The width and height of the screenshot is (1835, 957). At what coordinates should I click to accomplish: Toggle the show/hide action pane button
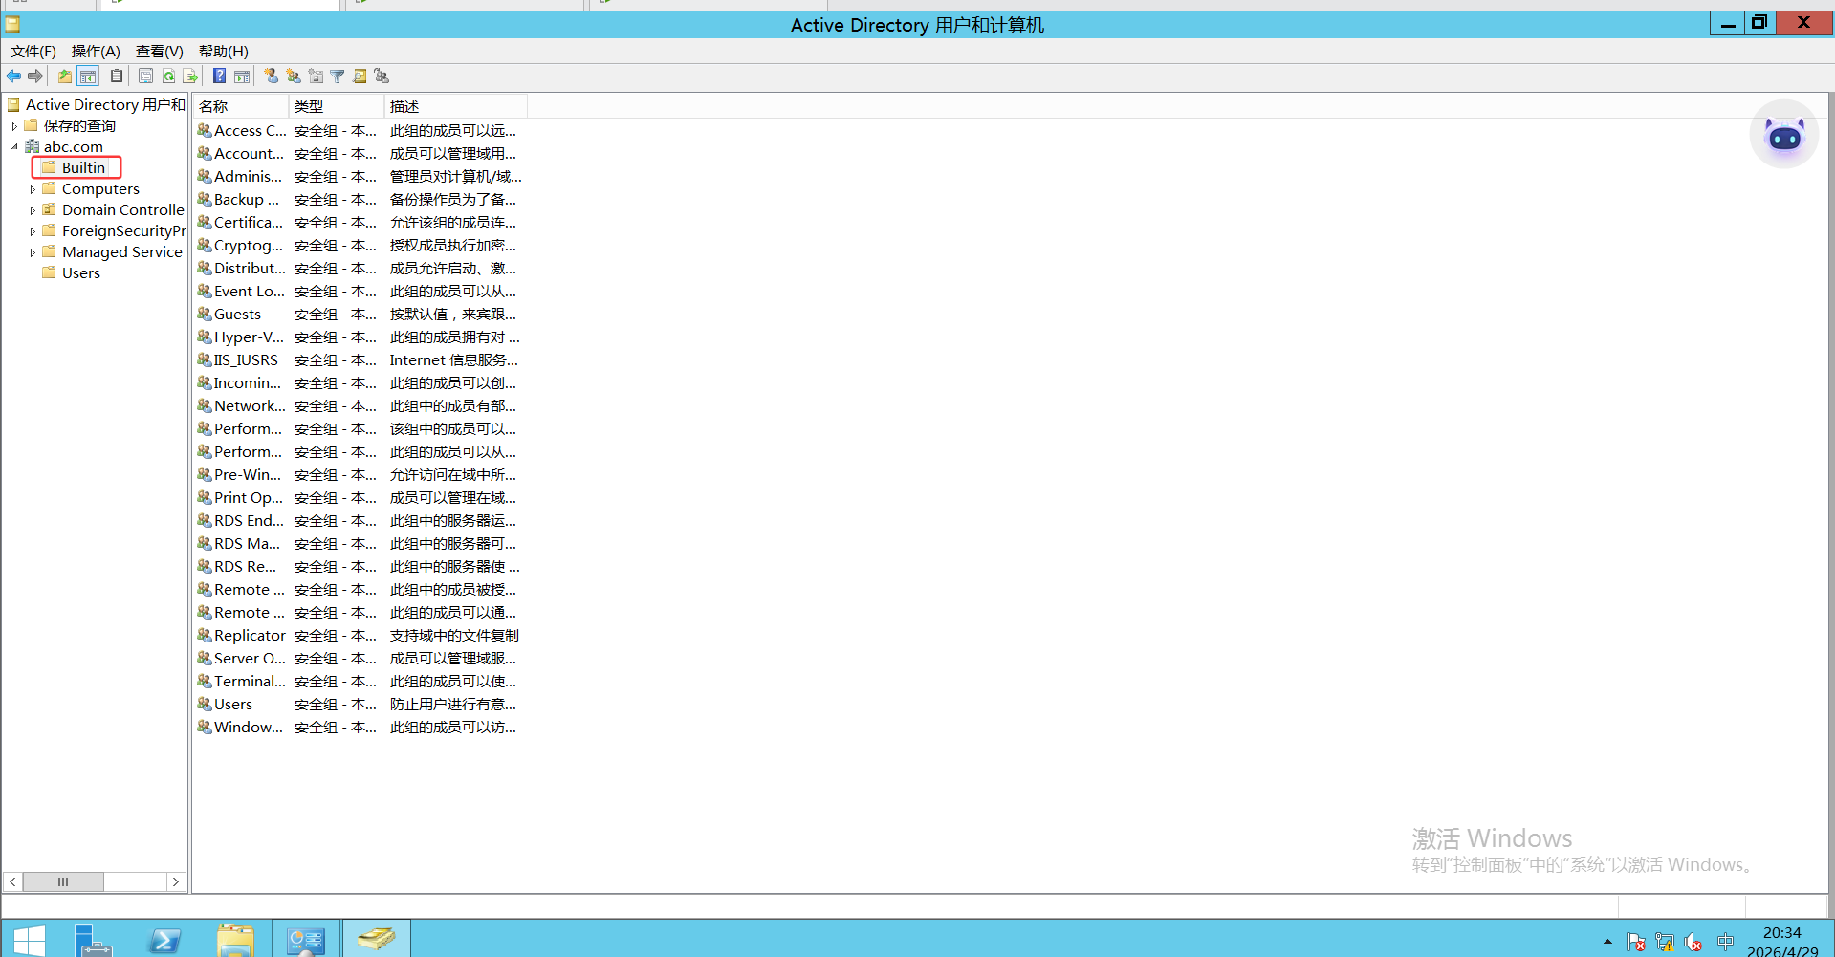coord(242,76)
